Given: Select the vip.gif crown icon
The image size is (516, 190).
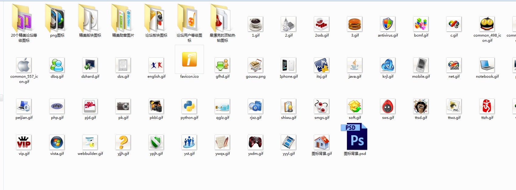Looking at the screenshot, I should (24, 142).
